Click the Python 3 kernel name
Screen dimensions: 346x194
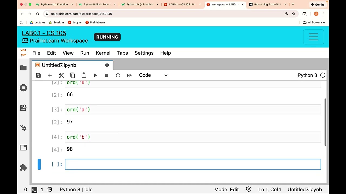(307, 75)
